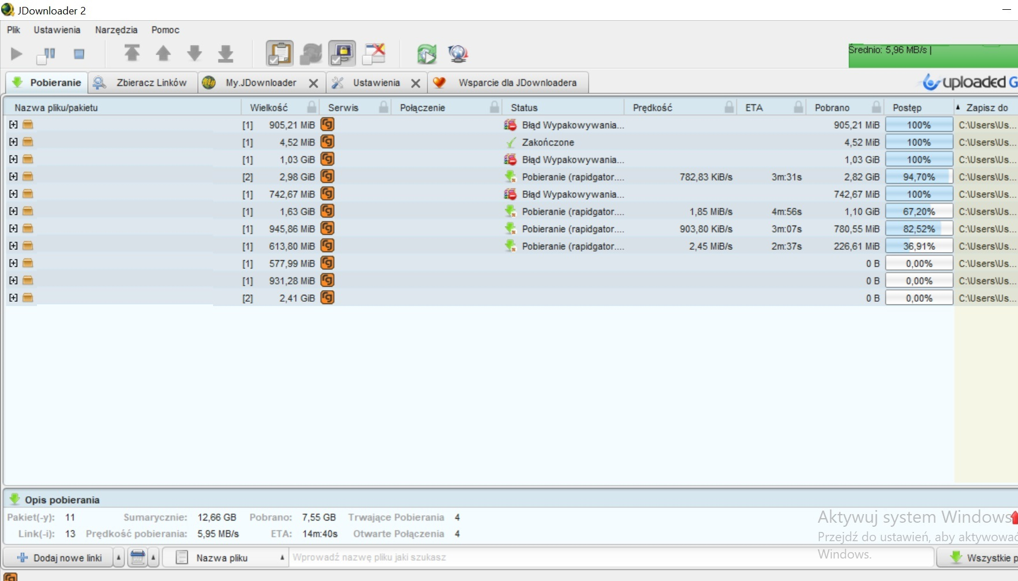Expand the 742,67 MiB package
Image resolution: width=1018 pixels, height=581 pixels.
click(x=13, y=194)
